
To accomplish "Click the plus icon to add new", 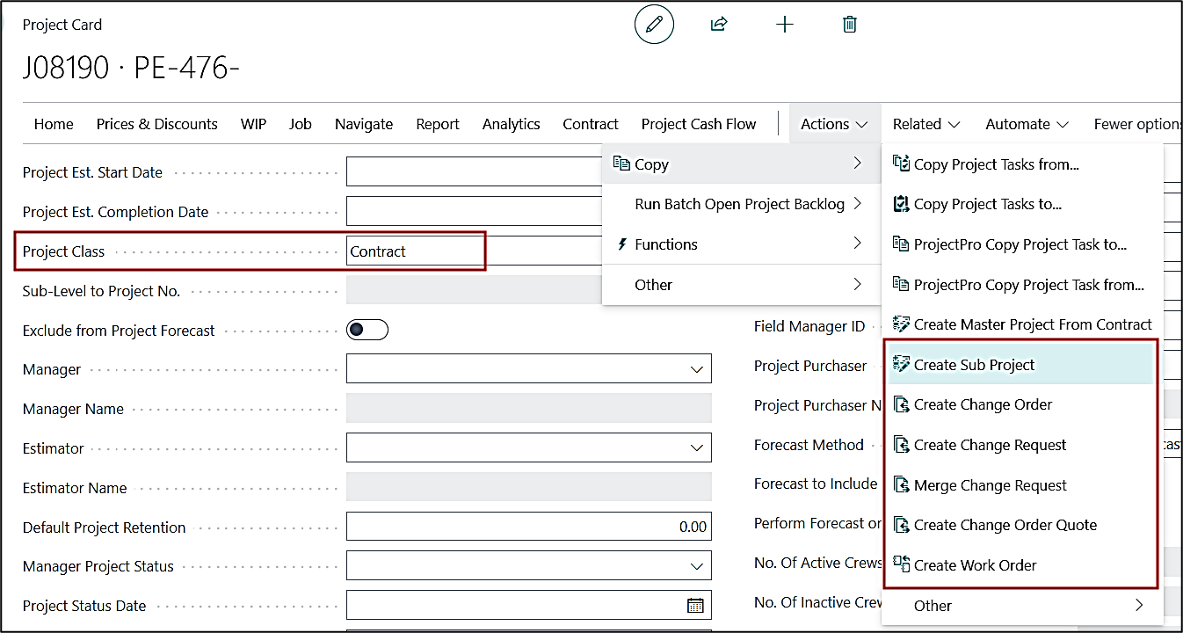I will 785,25.
